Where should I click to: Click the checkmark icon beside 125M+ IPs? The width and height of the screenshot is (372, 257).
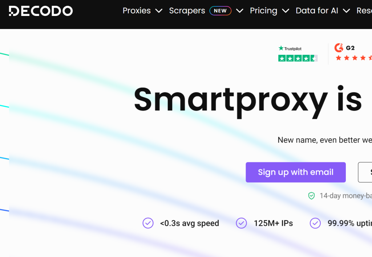[241, 223]
